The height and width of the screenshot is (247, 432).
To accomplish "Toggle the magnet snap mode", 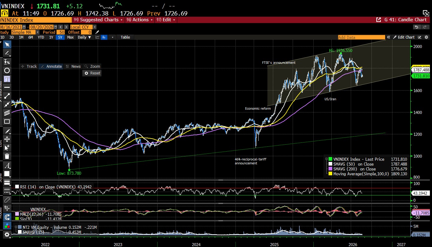I will tap(7, 217).
